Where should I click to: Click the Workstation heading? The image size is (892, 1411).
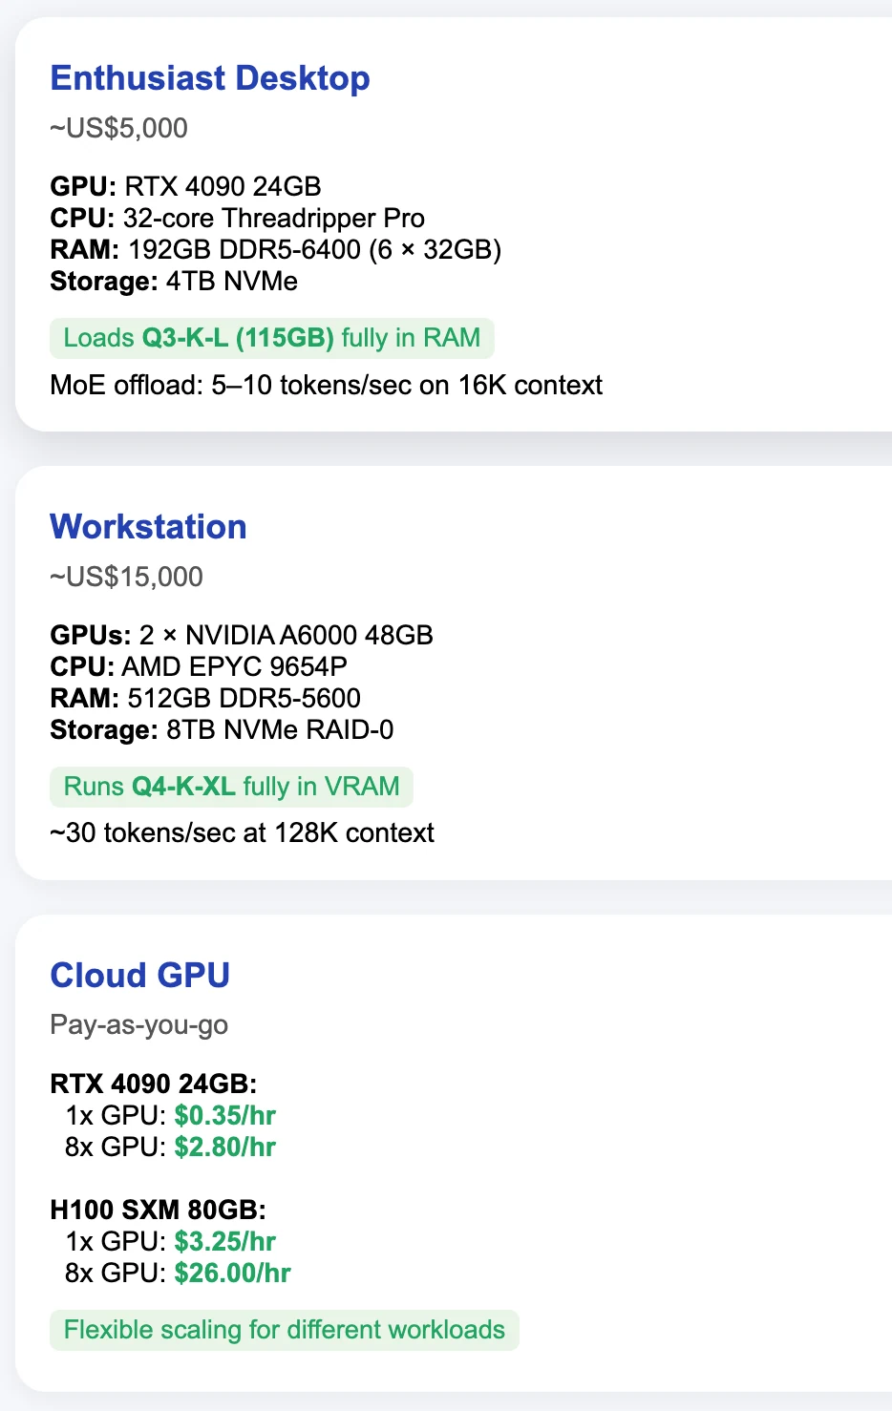tap(148, 527)
